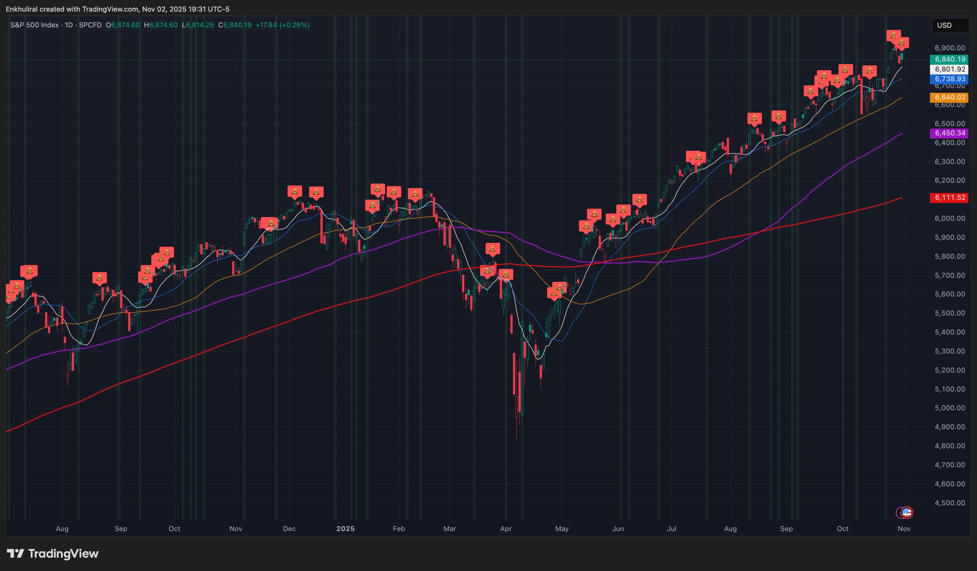Click the purple lightning event icon
The height and width of the screenshot is (571, 977).
pyautogui.click(x=899, y=513)
